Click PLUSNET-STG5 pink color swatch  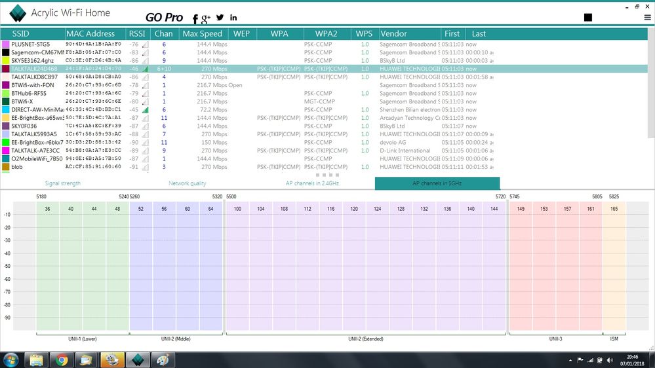(x=5, y=45)
